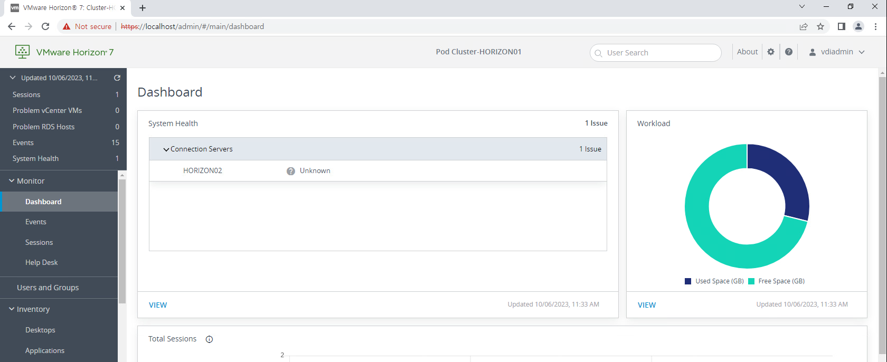Click VIEW in Workload panel

click(x=647, y=305)
